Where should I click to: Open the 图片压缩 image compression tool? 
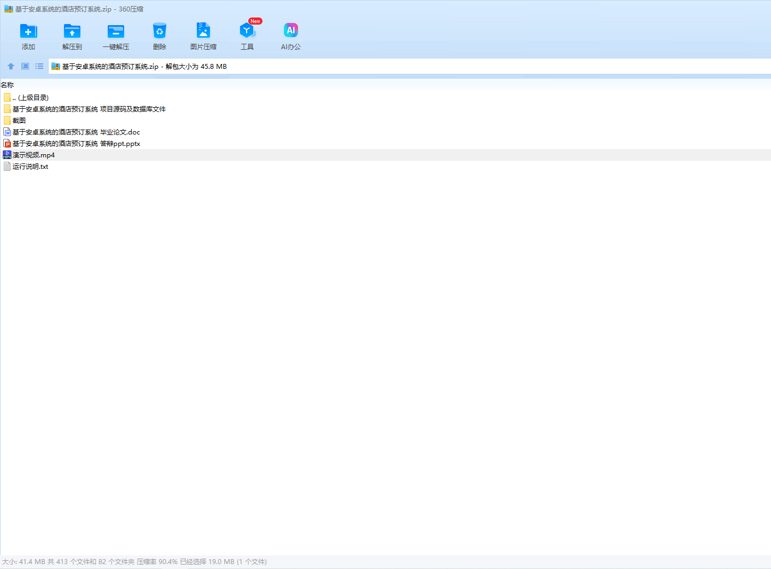203,31
